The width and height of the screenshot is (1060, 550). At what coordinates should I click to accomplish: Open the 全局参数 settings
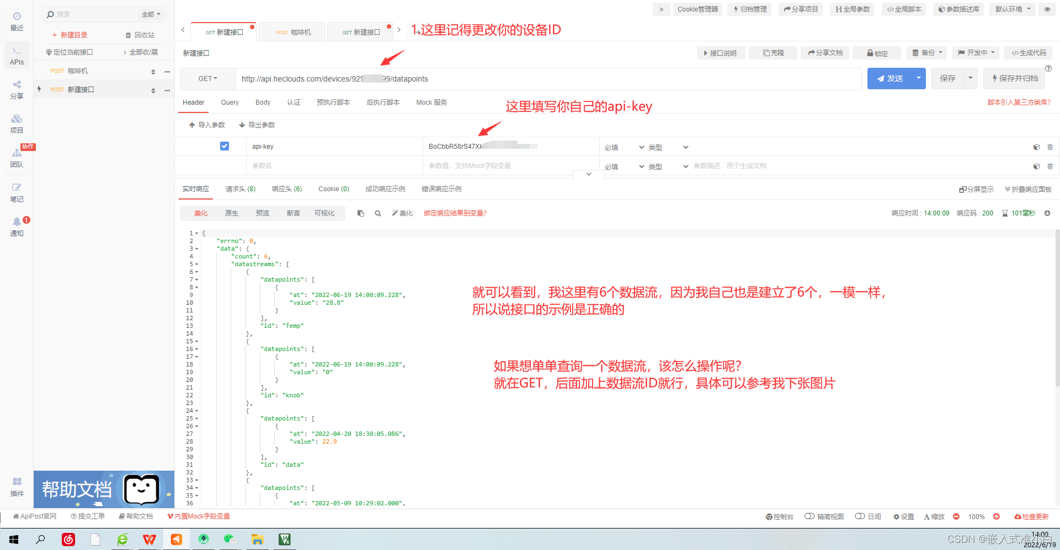coord(851,9)
